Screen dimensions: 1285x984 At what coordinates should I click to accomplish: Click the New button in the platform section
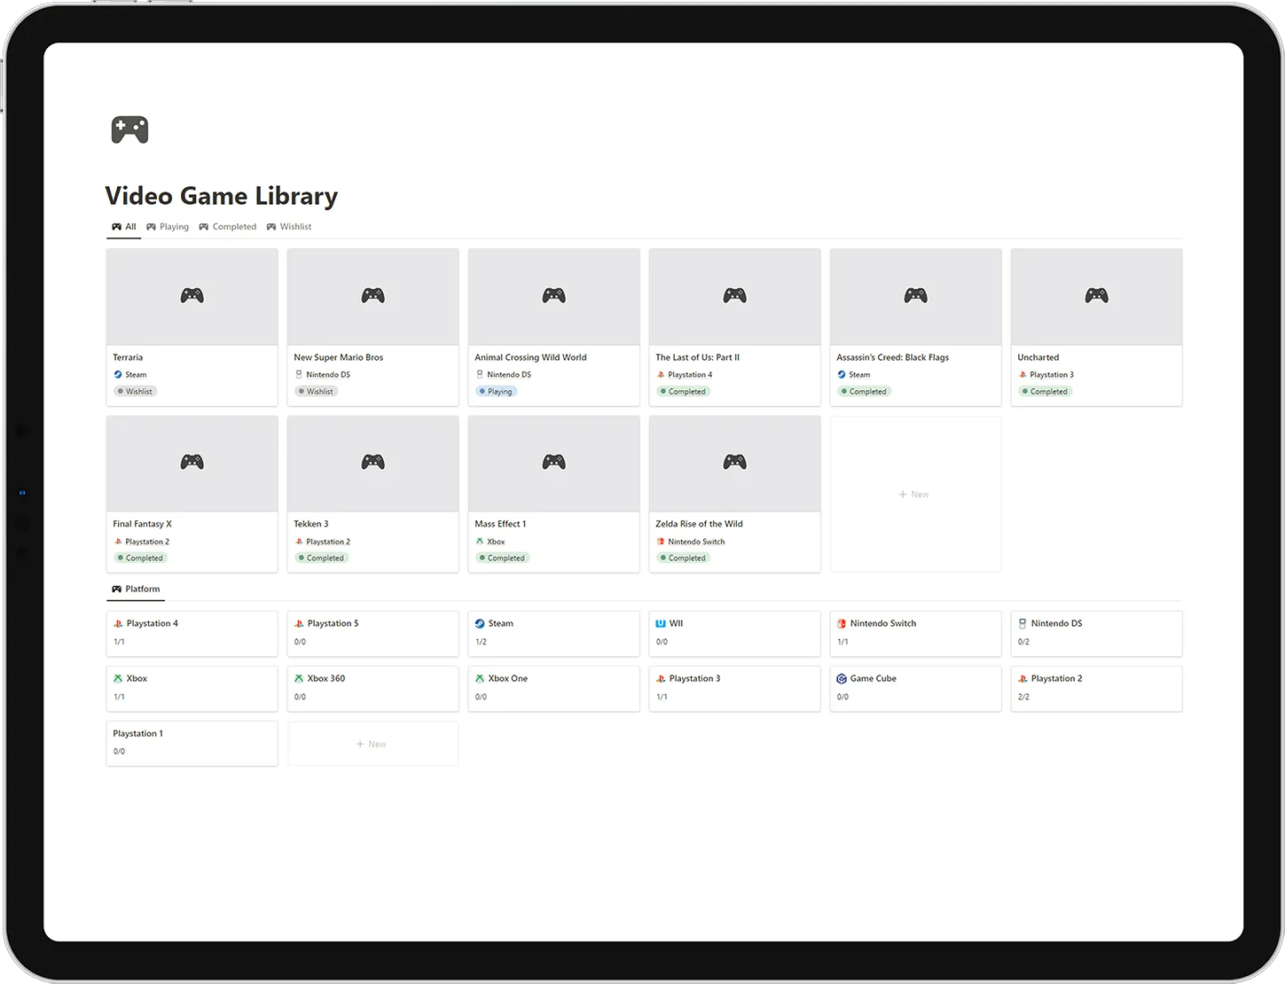pyautogui.click(x=372, y=744)
